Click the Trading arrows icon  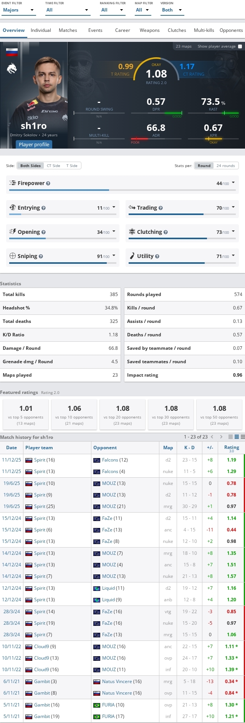[x=132, y=208]
